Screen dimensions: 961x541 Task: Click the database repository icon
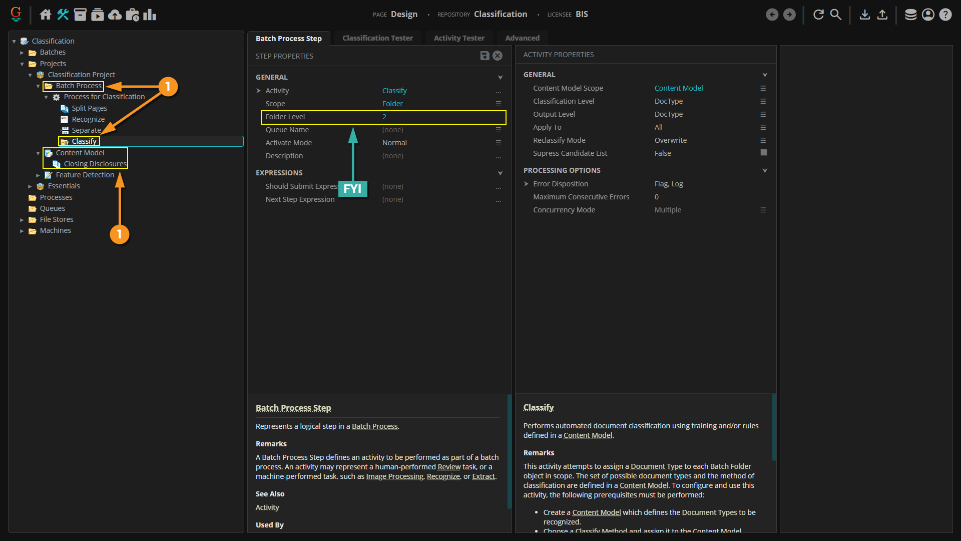tap(910, 15)
